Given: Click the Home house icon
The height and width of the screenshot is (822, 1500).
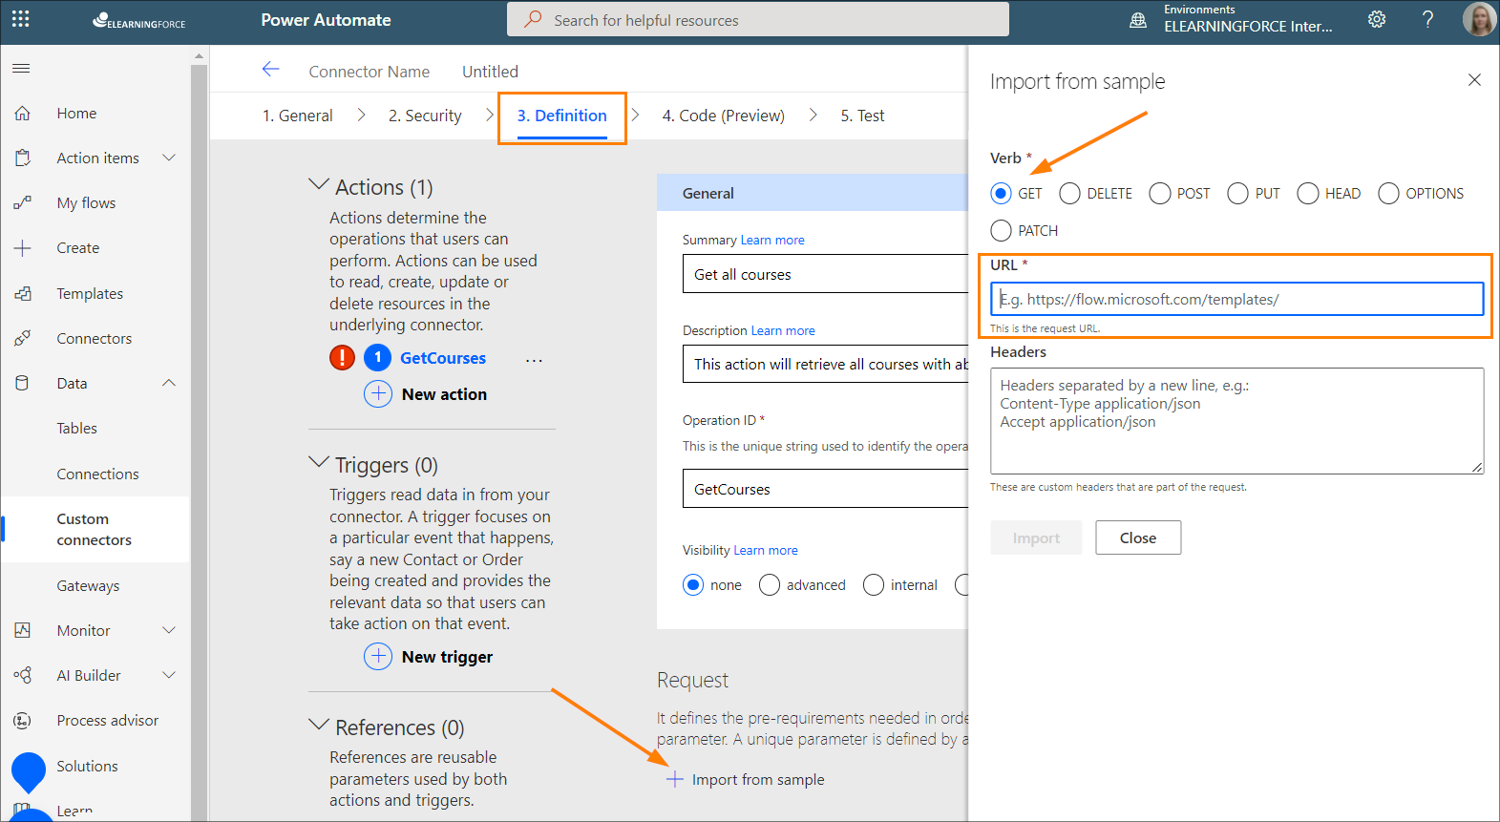Looking at the screenshot, I should 23,113.
